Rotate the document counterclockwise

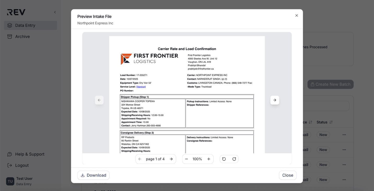click(224, 159)
